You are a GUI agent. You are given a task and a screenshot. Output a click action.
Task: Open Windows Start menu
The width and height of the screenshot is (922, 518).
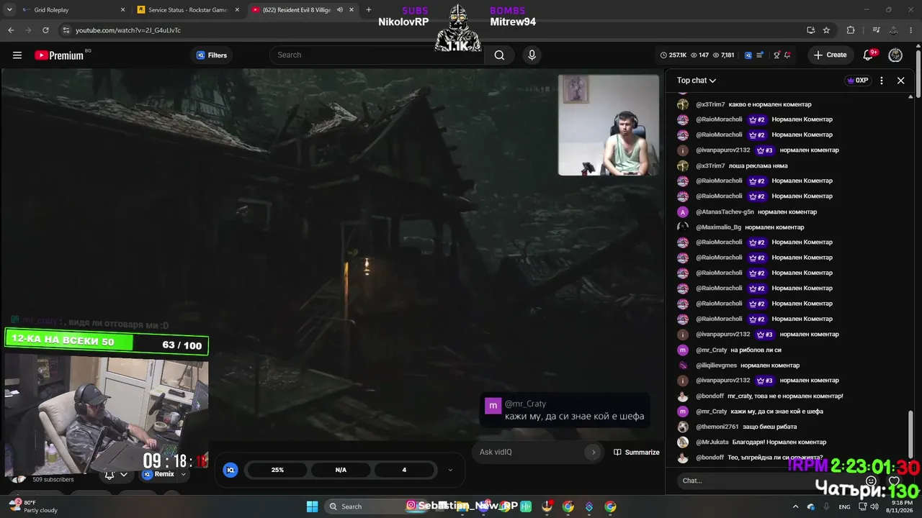(312, 506)
